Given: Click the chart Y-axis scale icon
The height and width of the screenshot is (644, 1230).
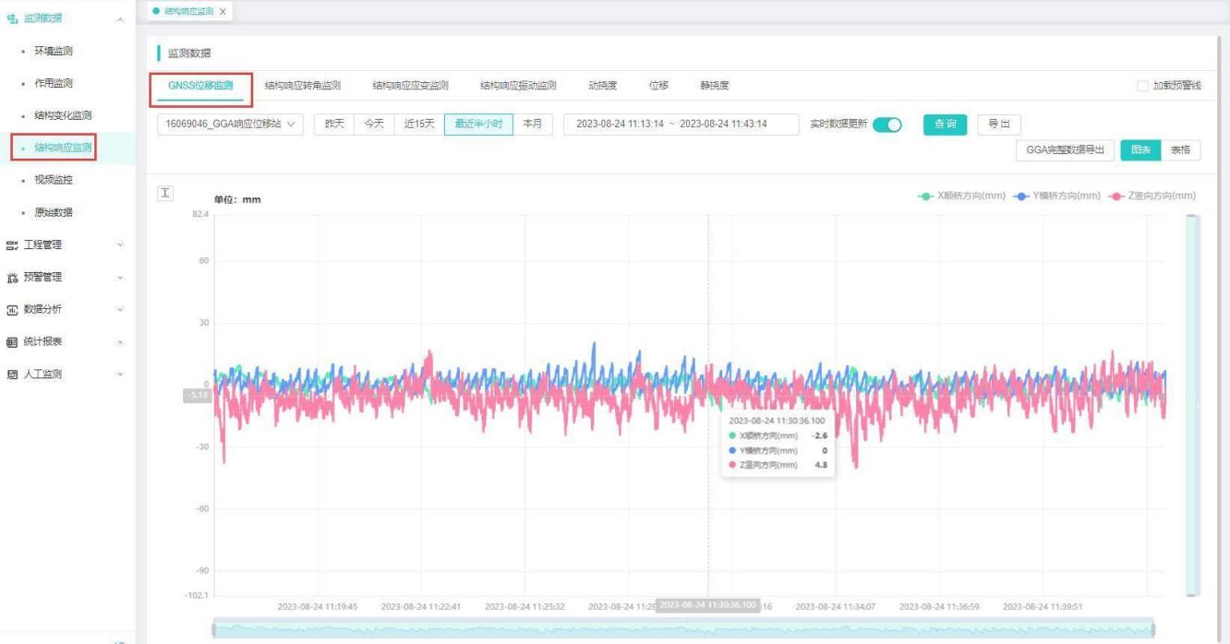Looking at the screenshot, I should (166, 192).
